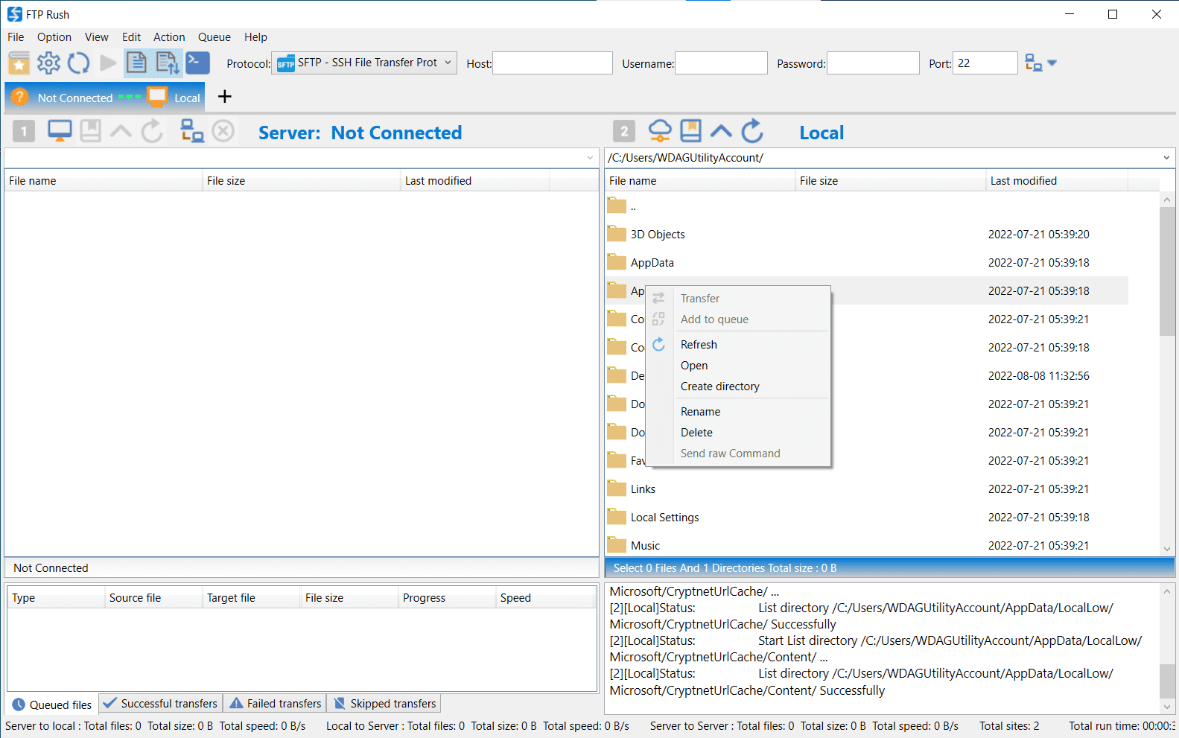Click the Local file list vertical scrollbar thumb
The height and width of the screenshot is (738, 1179).
(x=1167, y=272)
